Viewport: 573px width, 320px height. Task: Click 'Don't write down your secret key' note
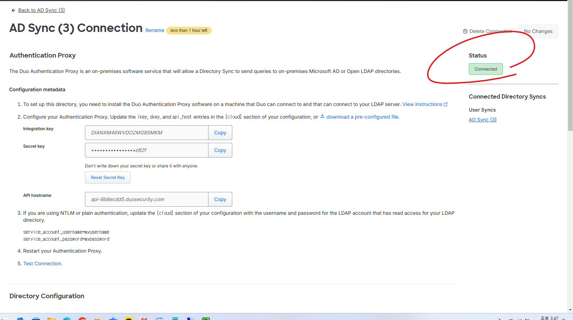coord(141,166)
